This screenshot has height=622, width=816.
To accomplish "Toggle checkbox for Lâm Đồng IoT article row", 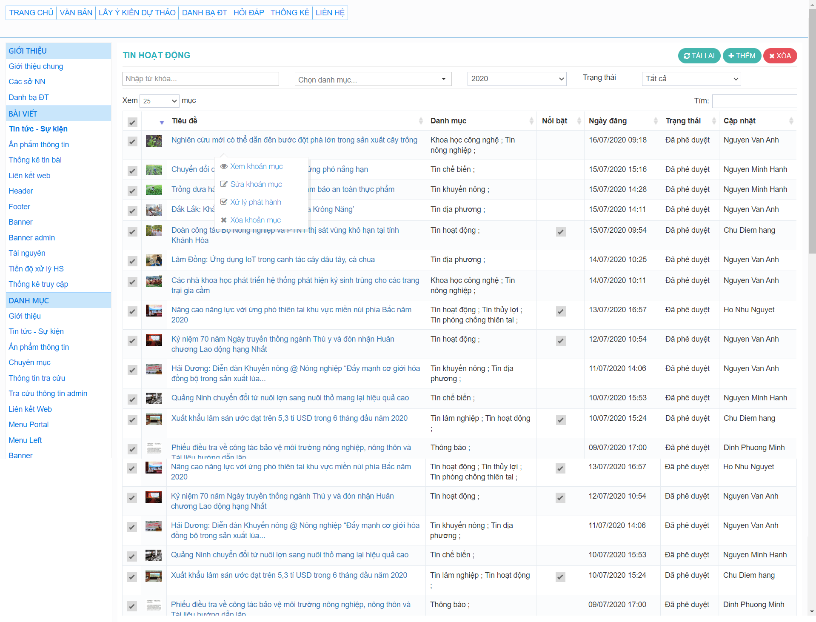I will tap(132, 261).
